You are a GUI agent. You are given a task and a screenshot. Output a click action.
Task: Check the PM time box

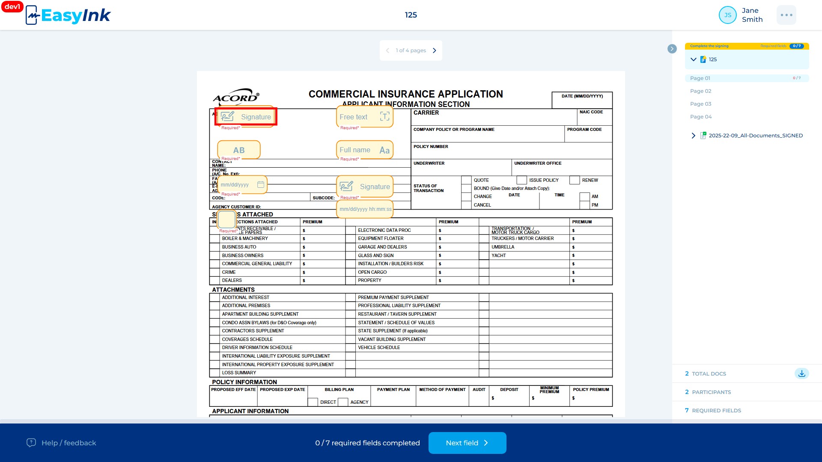pyautogui.click(x=584, y=205)
